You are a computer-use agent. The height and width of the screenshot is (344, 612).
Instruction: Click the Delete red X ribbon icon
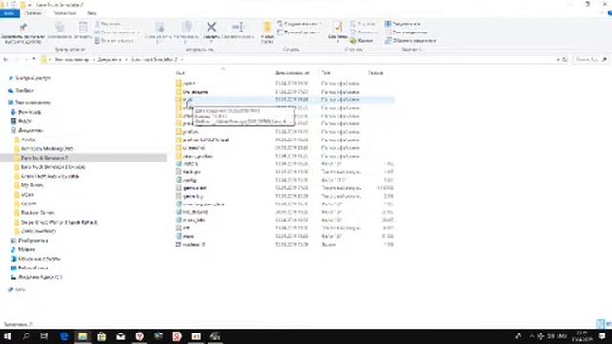211,27
